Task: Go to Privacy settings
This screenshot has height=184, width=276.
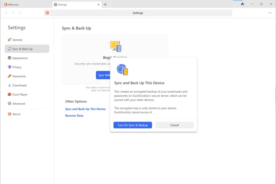Action: [x=17, y=67]
